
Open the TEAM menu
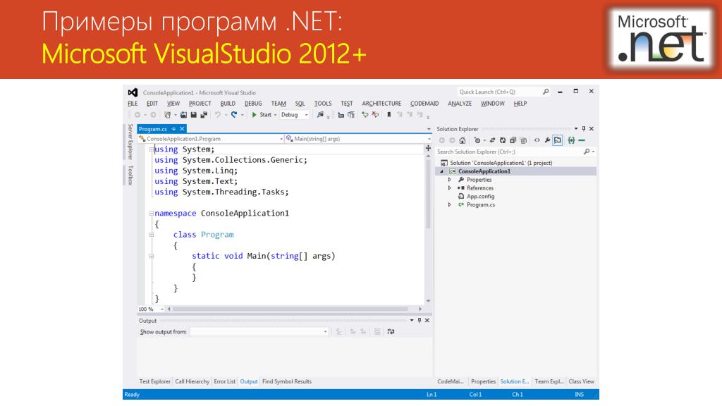[x=279, y=104]
